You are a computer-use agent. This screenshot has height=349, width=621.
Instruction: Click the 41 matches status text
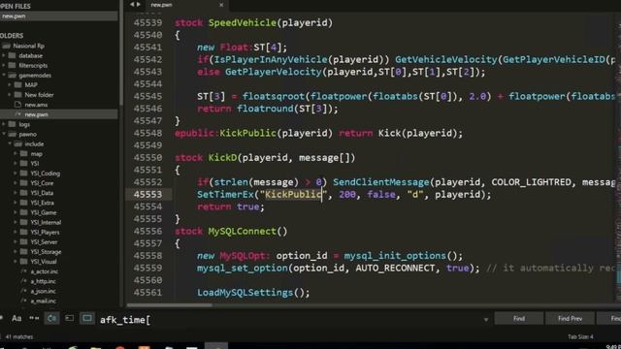[x=19, y=337]
